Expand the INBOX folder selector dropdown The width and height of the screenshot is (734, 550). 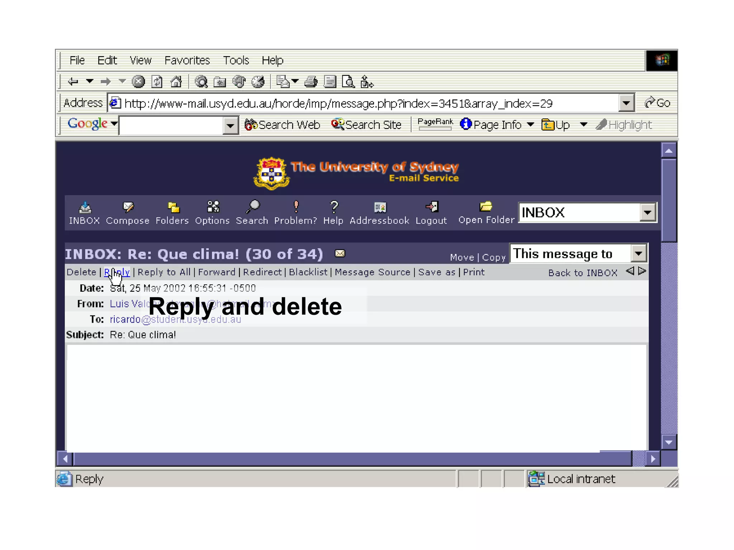point(647,213)
